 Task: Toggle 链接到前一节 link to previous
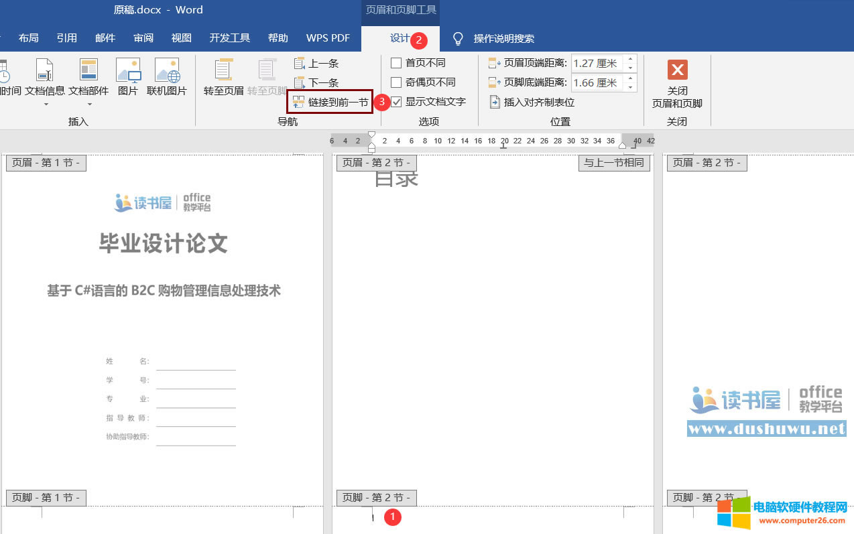point(330,102)
